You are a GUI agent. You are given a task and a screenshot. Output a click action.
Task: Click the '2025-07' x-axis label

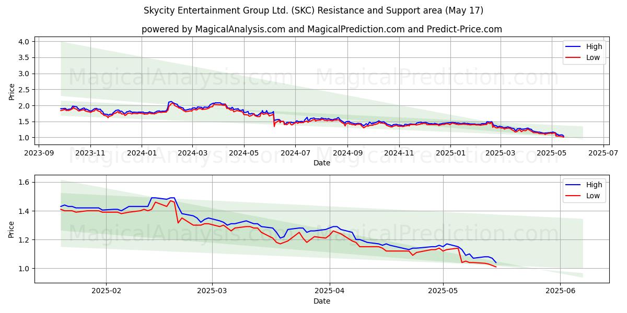pos(603,153)
